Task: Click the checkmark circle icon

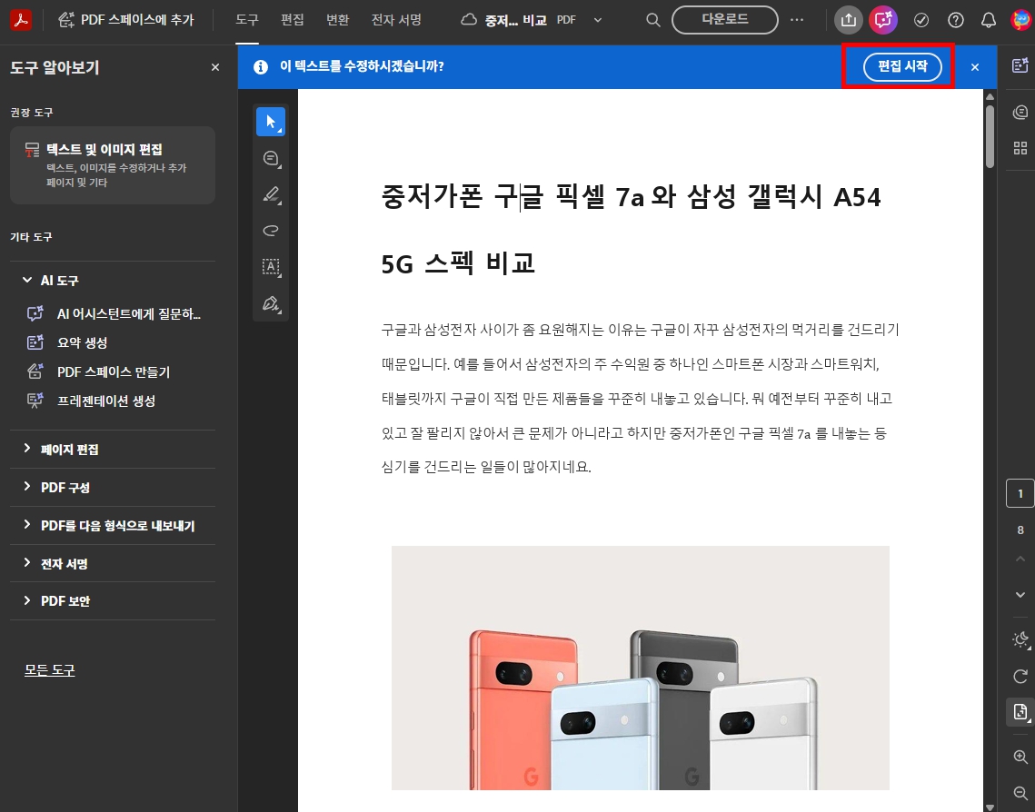Action: pos(921,21)
